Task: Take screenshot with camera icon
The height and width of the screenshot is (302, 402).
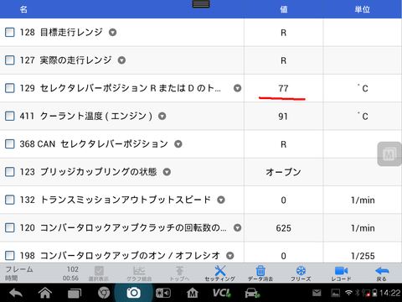Action: pyautogui.click(x=133, y=293)
